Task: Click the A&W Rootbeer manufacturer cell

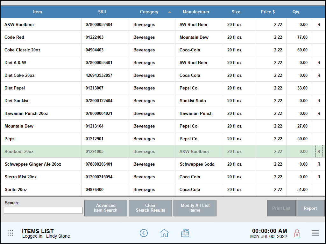Action: click(195, 151)
